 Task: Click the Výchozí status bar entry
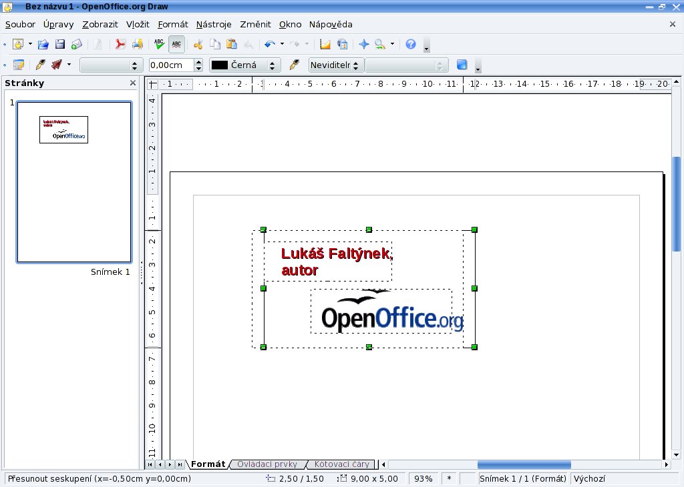tap(589, 479)
